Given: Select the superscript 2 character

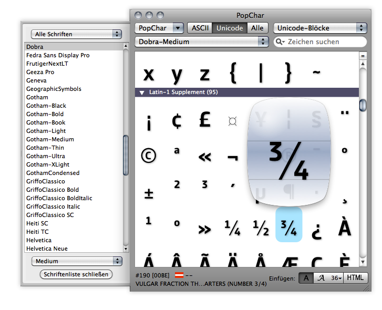Looking at the screenshot, I should pyautogui.click(x=177, y=184).
